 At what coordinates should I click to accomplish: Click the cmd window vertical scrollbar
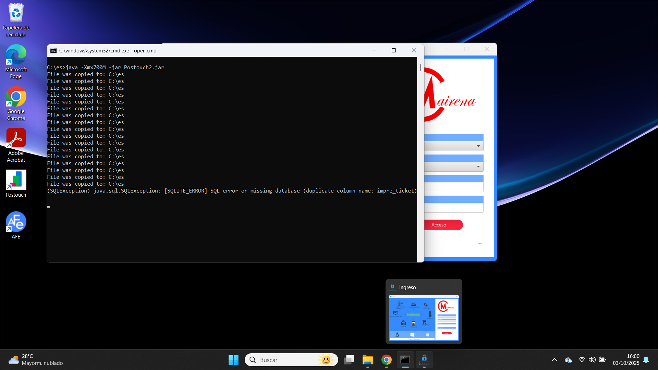coord(421,67)
